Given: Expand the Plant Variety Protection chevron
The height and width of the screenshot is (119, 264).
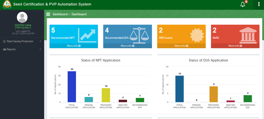Looking at the screenshot, I should (x=40, y=41).
